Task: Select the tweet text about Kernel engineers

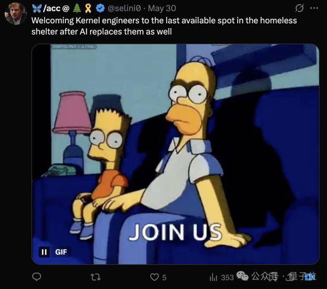Action: (164, 26)
